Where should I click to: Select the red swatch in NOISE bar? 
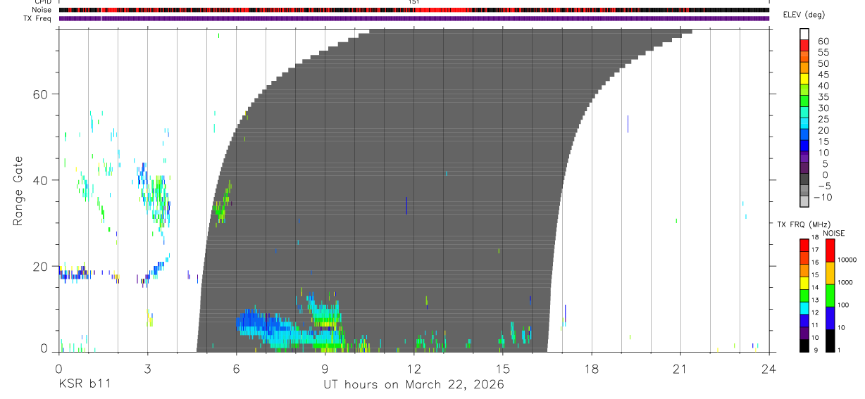click(830, 251)
